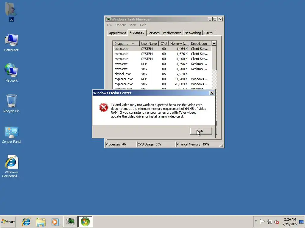Open the Windows Compatibility desktop shortcut
The image size is (305, 228).
[x=11, y=166]
